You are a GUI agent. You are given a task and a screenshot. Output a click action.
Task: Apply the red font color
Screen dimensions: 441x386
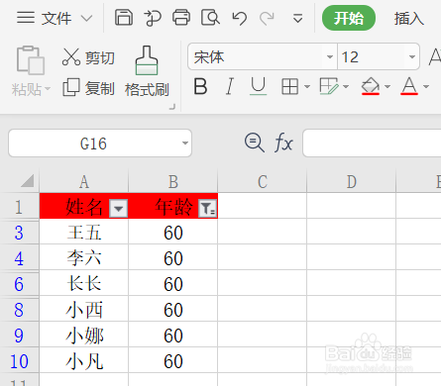[x=409, y=86]
